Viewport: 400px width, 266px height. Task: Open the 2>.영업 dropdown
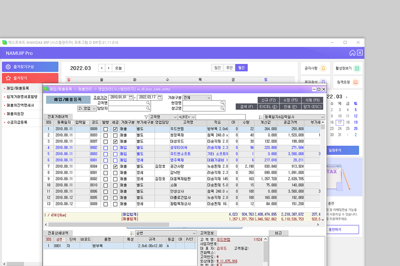pos(87,109)
